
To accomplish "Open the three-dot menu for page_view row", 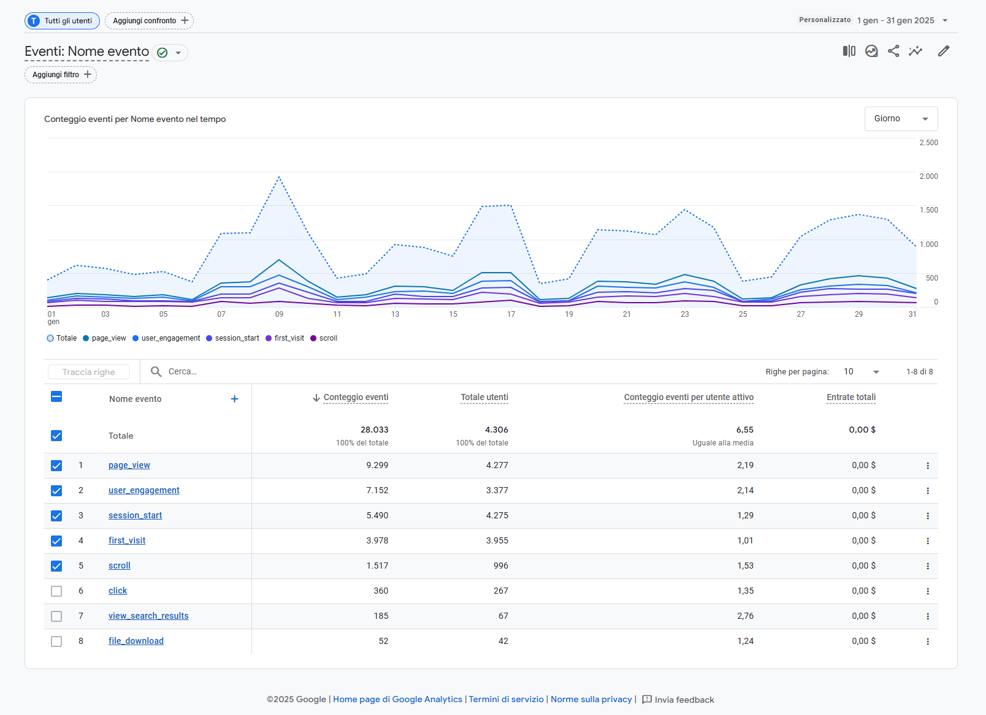I will pyautogui.click(x=927, y=466).
